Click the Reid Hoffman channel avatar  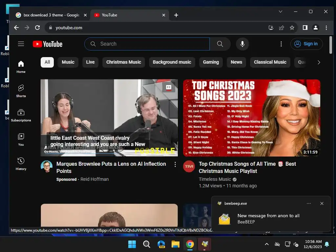click(x=47, y=166)
